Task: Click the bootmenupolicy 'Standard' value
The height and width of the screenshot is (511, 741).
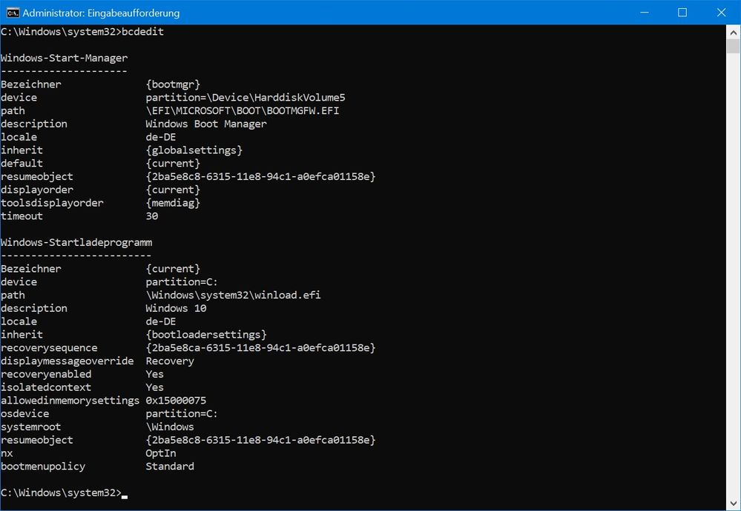Action: point(170,467)
